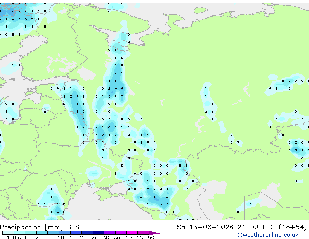
Task: Click the legend label '10'
Action: click(61, 237)
